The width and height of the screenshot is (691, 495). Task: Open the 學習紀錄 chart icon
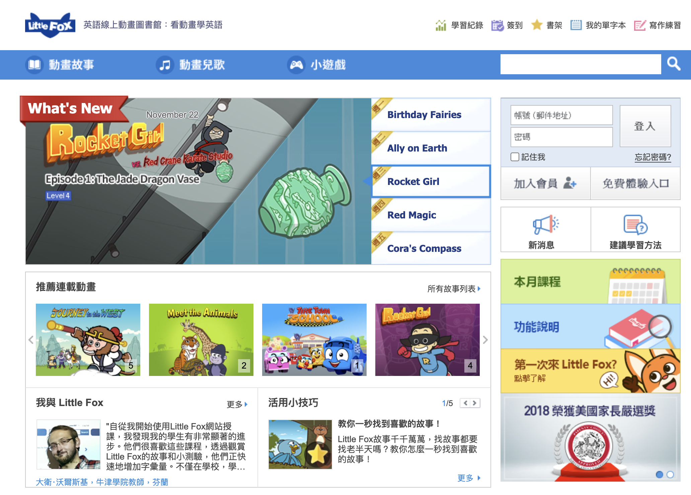(441, 25)
